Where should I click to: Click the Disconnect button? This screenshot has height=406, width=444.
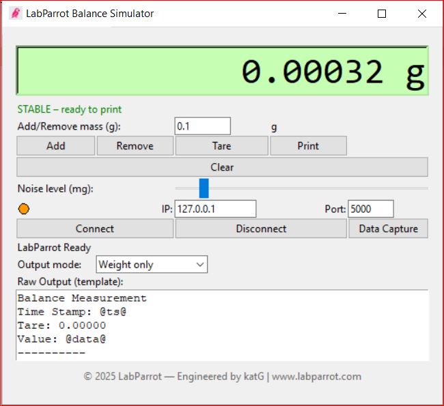pos(261,229)
